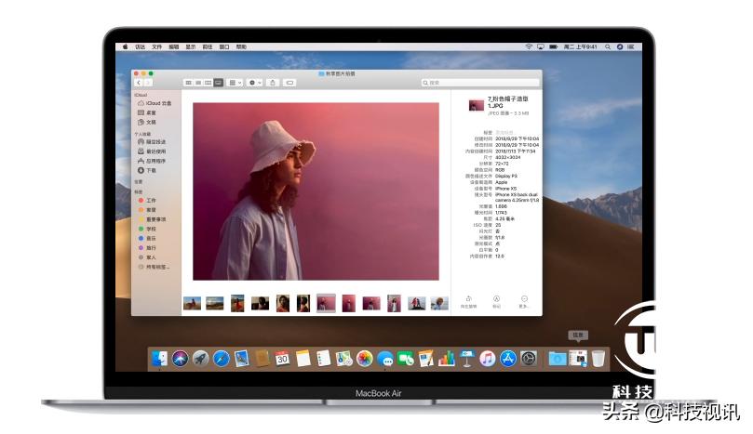
Task: Open Notes app in the Dock
Action: coord(303,358)
